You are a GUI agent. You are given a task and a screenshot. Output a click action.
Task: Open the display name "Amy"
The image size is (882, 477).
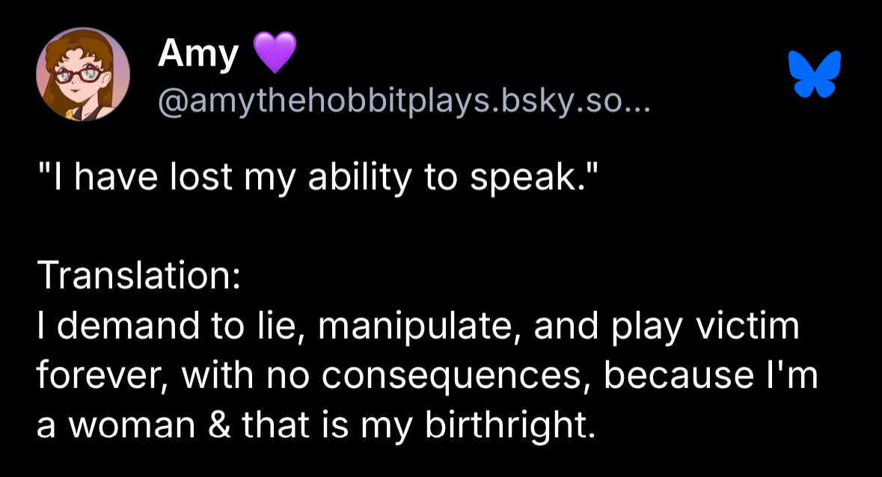click(198, 55)
